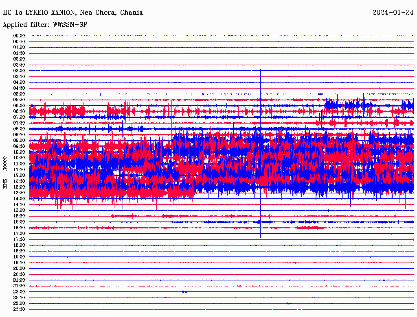Select the 17:00 time label
The image size is (417, 317).
point(19,234)
